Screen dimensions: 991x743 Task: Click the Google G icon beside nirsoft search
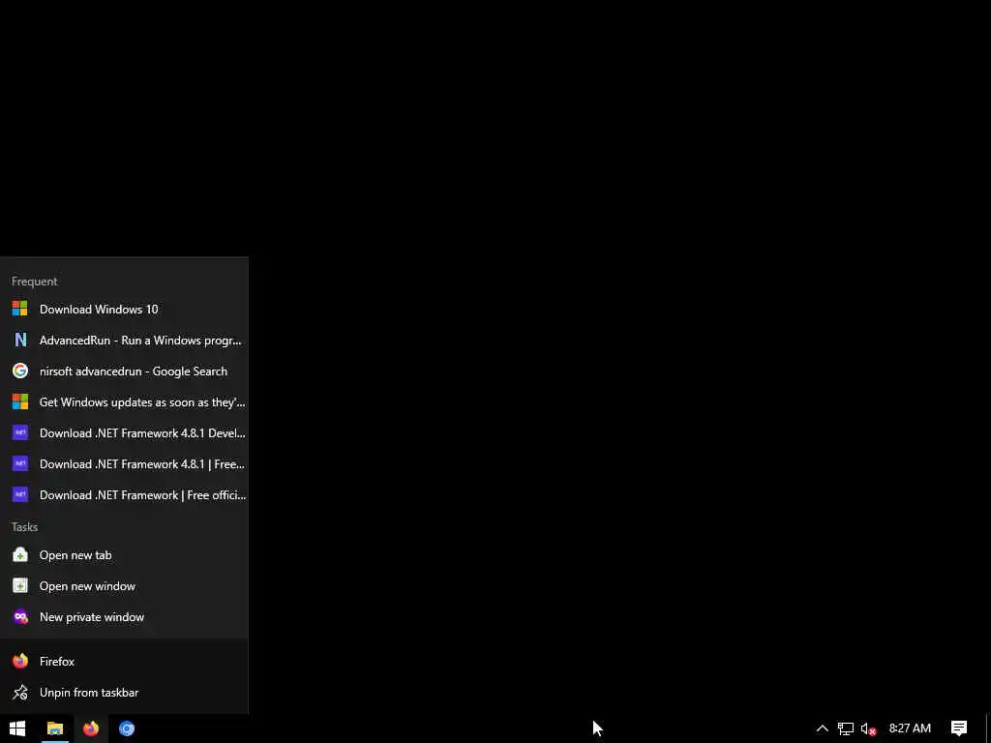[20, 371]
